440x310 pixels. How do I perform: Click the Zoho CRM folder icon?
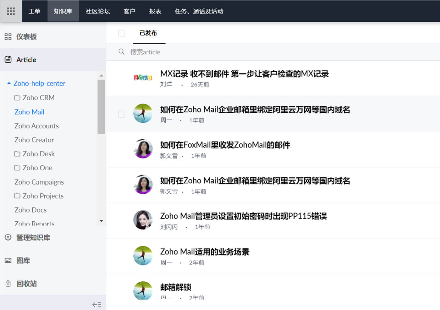click(x=17, y=97)
